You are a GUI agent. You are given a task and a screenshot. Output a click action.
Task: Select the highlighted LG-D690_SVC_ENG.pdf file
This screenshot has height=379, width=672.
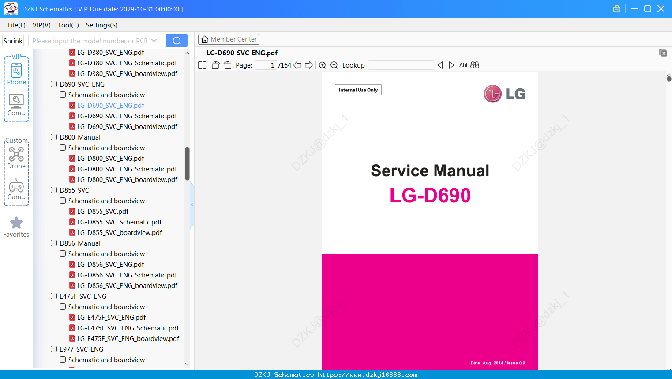tap(110, 106)
